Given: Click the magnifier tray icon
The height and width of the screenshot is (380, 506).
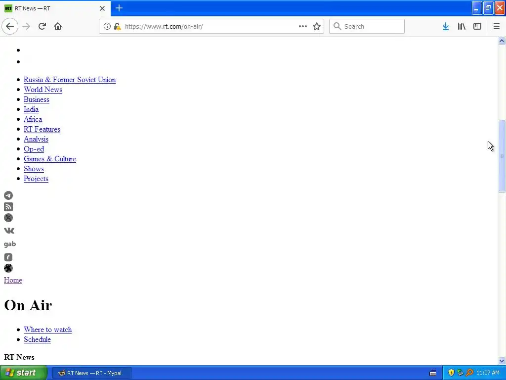Looking at the screenshot, I should 469,373.
